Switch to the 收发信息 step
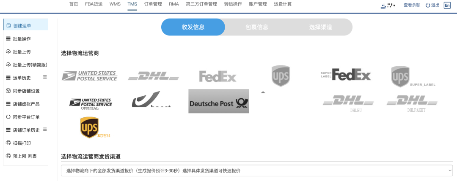Screen dimensions: 457x181 coord(193,27)
